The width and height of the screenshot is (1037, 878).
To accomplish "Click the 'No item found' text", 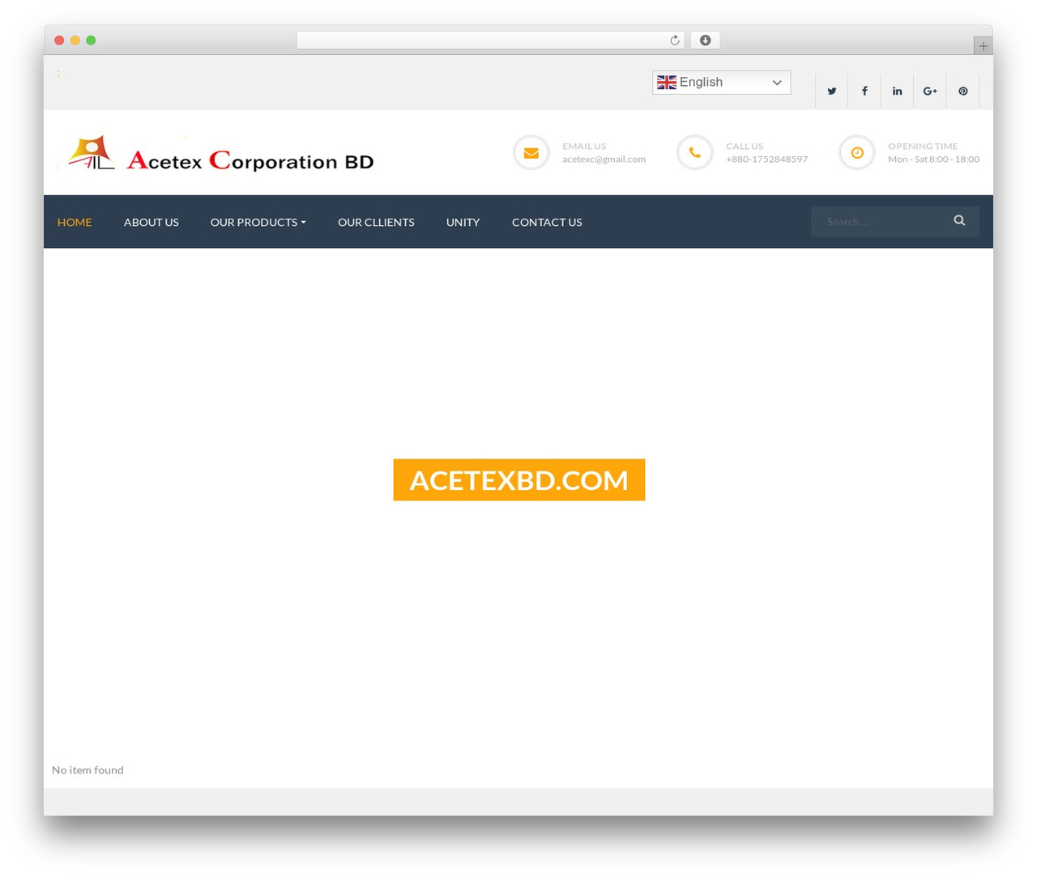I will [x=87, y=770].
